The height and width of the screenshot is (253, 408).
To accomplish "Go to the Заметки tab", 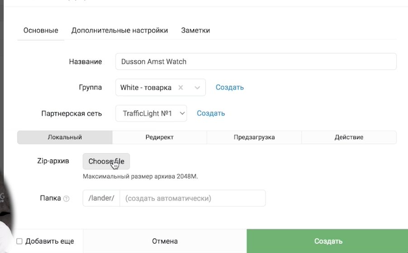I will tap(196, 30).
